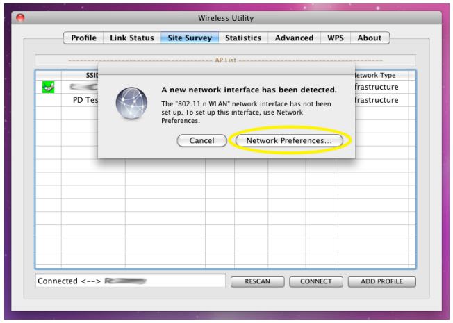Open the Advanced tab
Image resolution: width=453 pixels, height=323 pixels.
click(294, 38)
